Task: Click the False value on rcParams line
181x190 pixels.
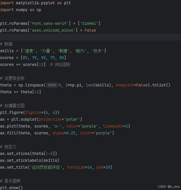Action: [90, 30]
